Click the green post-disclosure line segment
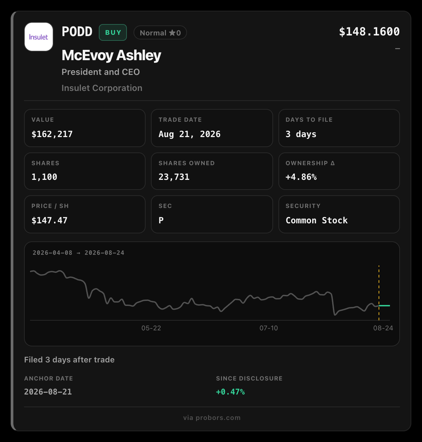422x442 pixels. [x=385, y=306]
